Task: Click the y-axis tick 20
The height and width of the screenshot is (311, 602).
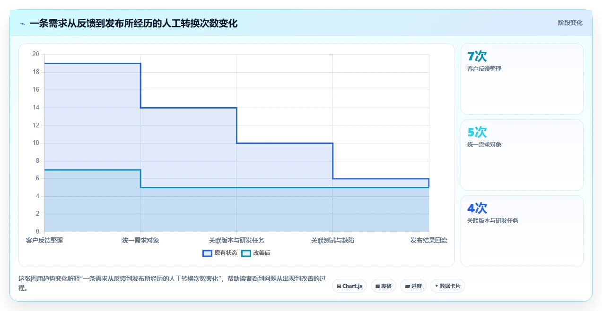Action: click(35, 54)
